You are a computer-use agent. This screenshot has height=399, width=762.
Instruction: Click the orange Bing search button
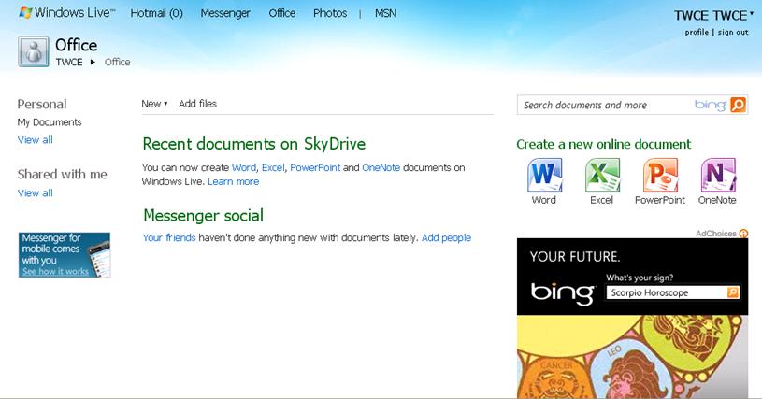click(738, 105)
